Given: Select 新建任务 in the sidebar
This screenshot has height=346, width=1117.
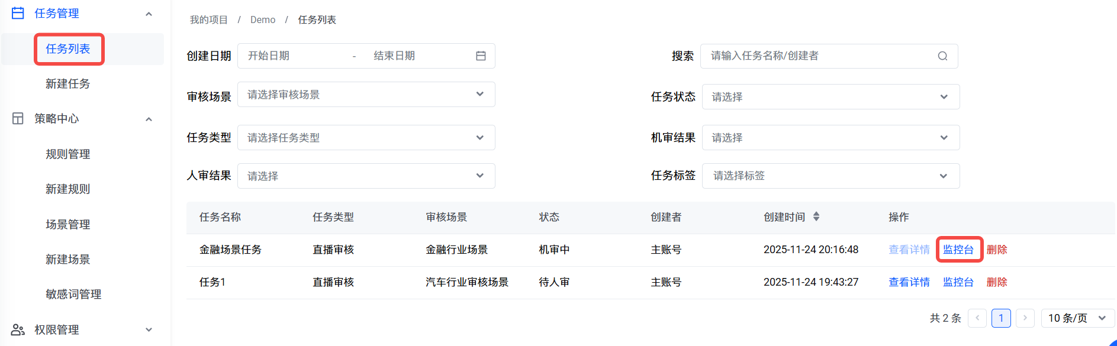Looking at the screenshot, I should (68, 83).
